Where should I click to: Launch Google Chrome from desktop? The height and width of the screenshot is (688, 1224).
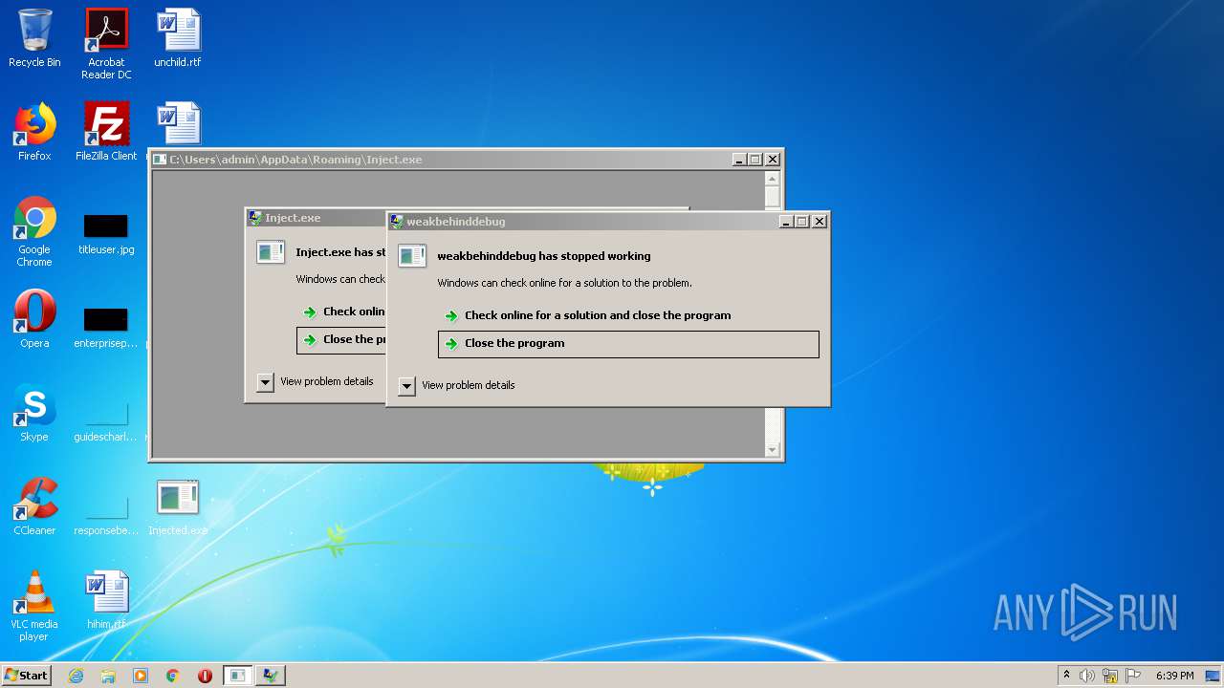click(34, 231)
